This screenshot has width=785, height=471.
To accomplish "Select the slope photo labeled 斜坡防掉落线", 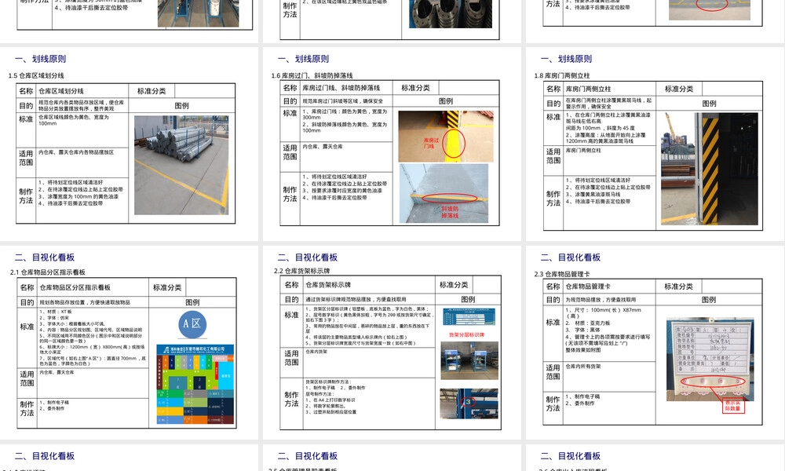I will [444, 193].
